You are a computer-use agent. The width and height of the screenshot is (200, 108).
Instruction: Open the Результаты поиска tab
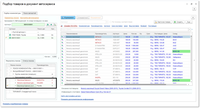pos(13,61)
